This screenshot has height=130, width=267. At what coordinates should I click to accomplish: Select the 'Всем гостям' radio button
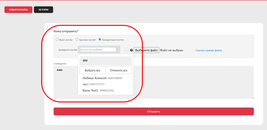tap(57, 40)
